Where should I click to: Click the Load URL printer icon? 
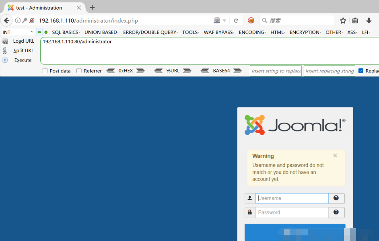(5, 41)
